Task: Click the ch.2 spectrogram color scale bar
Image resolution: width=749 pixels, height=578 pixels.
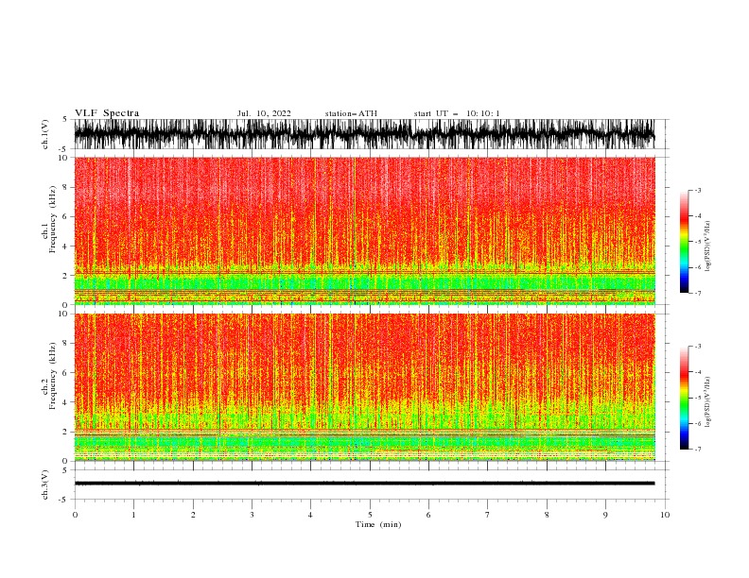Action: coord(684,398)
